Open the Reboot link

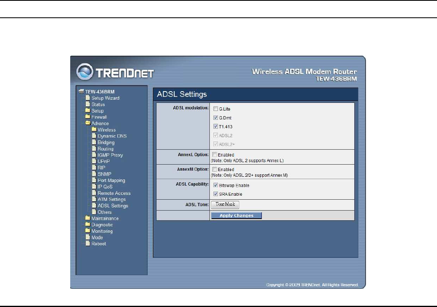pos(99,244)
